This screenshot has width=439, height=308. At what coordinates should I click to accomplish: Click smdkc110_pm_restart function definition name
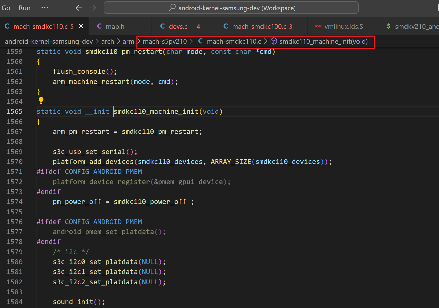[124, 52]
